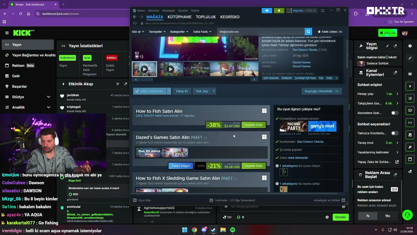Reload the Steam store page
Screen dimensions: 417x235
coord(135,23)
